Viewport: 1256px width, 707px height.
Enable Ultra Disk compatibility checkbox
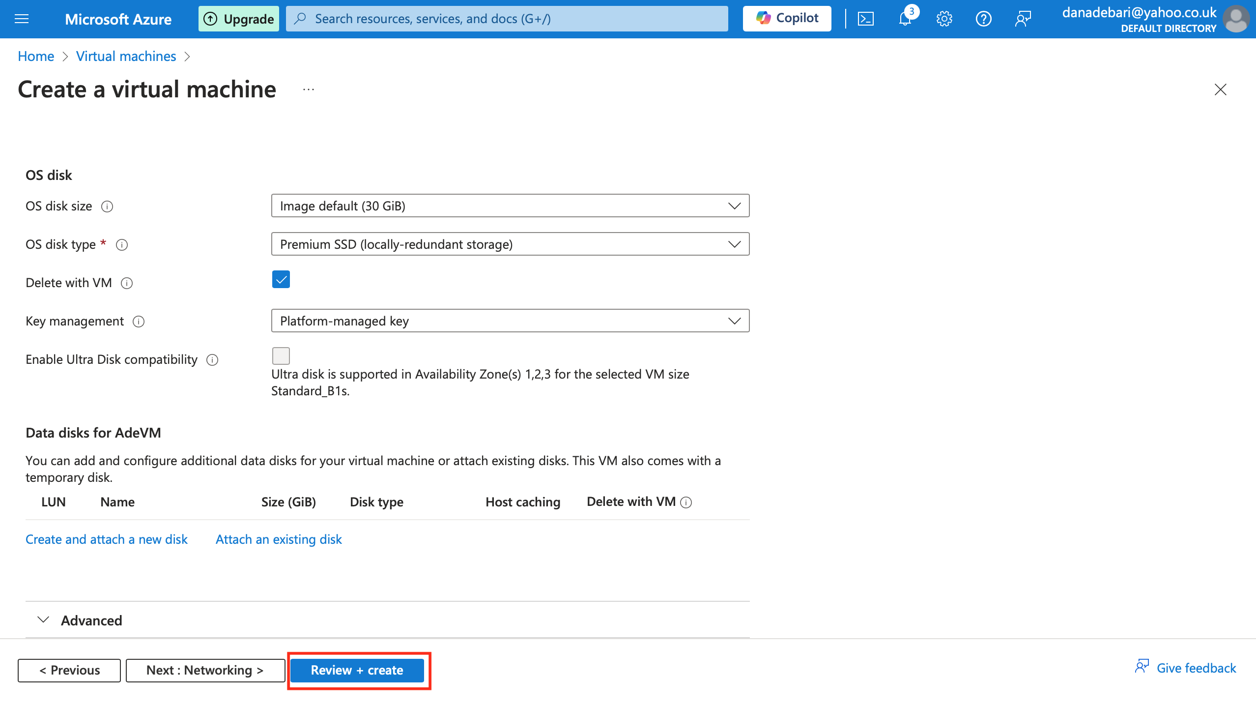281,355
